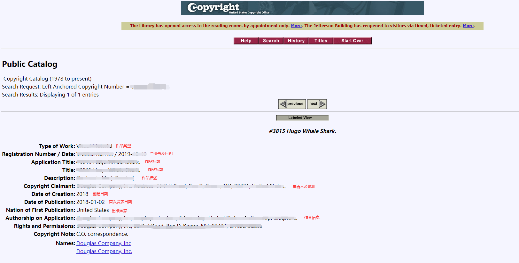Viewport: 519px width, 263px height.
Task: Click the Public Catalog heading
Action: (30, 64)
